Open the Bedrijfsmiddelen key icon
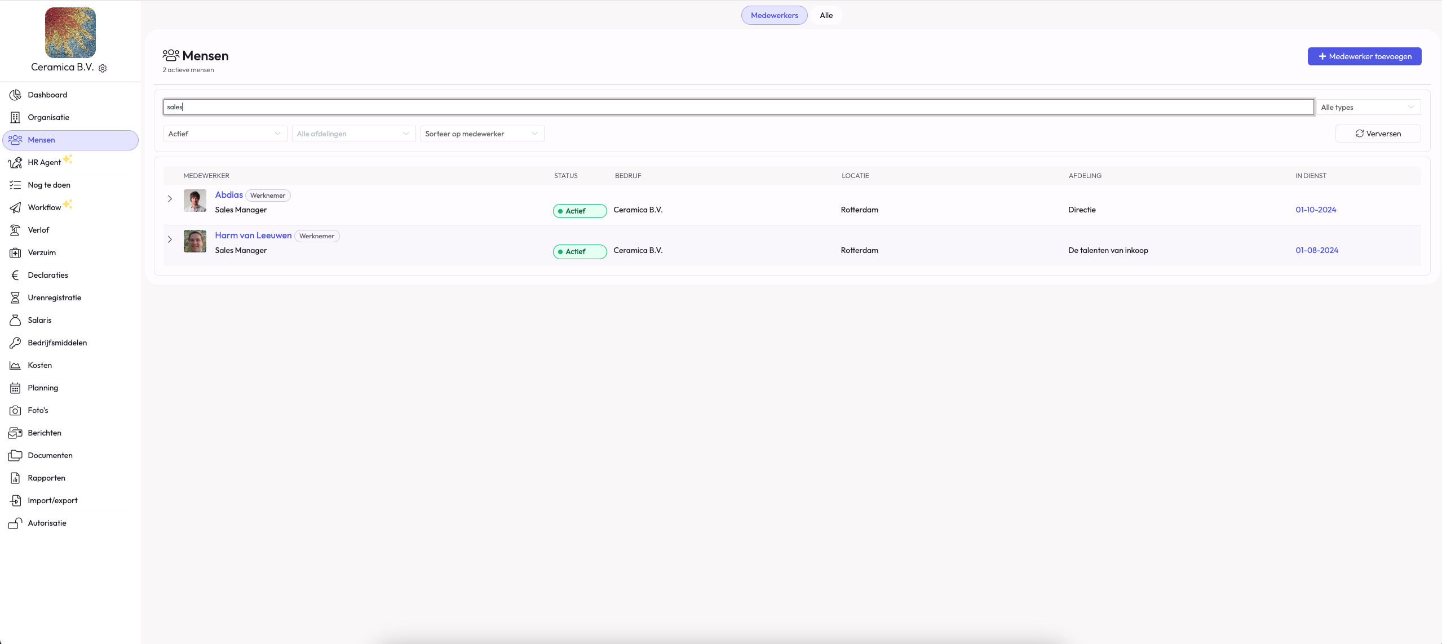 pos(15,343)
